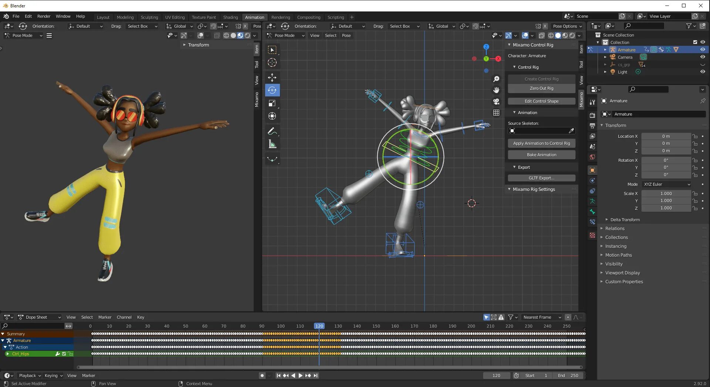Click the Bake Animation button

click(541, 155)
